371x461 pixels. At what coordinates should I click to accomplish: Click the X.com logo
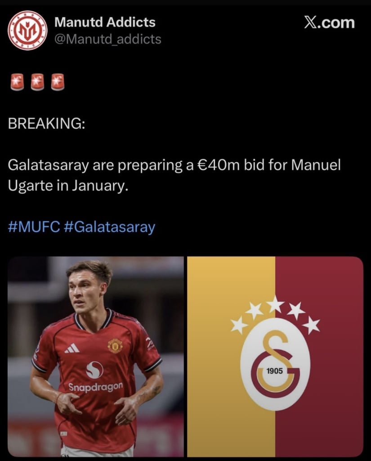point(329,23)
